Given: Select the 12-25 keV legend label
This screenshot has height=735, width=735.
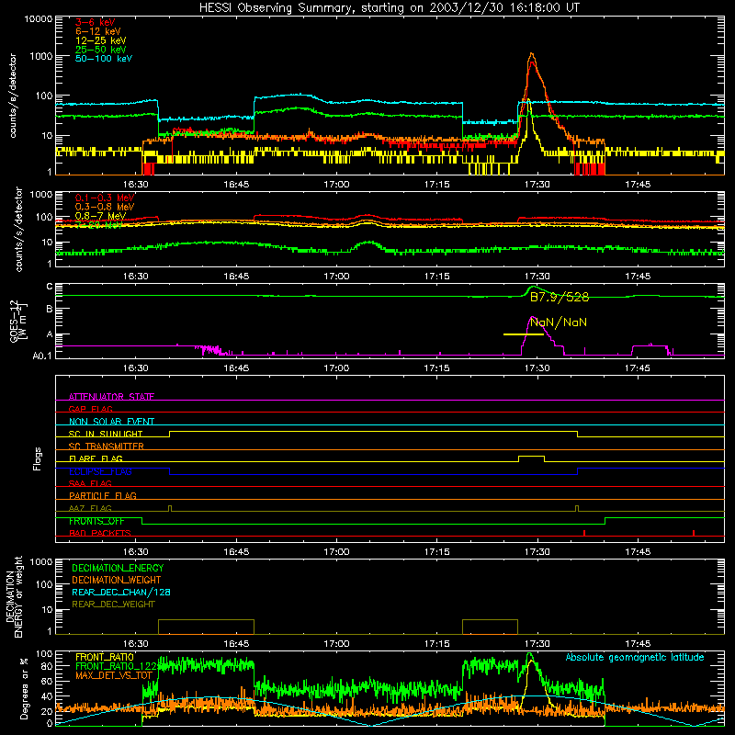Looking at the screenshot, I should [x=100, y=40].
